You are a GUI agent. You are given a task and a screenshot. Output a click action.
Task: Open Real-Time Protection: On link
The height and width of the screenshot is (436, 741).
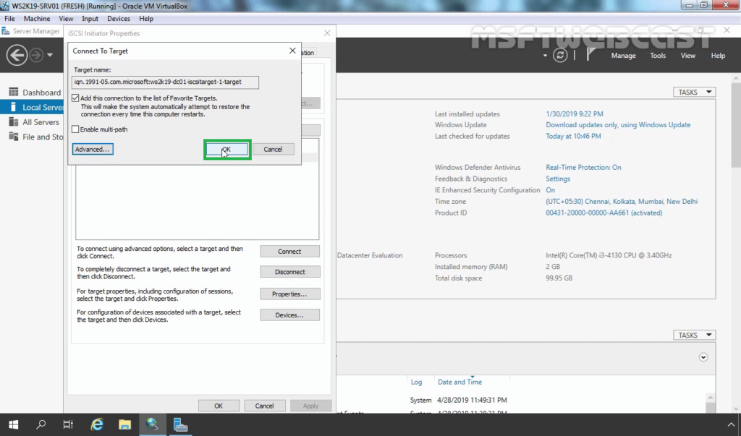tap(583, 167)
